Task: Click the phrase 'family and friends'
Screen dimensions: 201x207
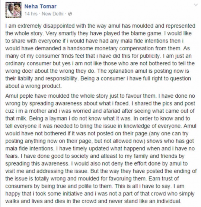Action: [157, 156]
